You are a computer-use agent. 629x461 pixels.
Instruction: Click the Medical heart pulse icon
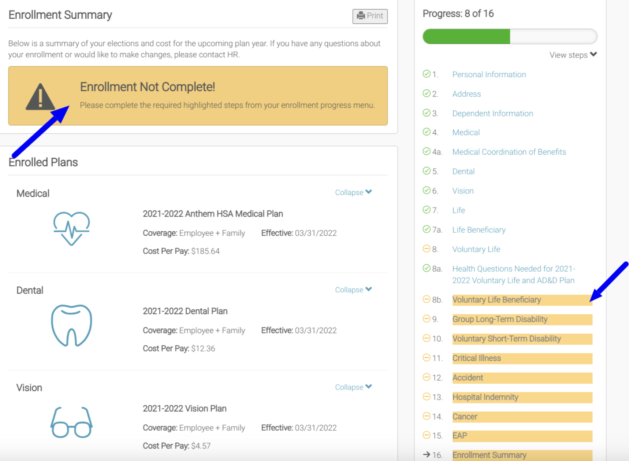(71, 228)
